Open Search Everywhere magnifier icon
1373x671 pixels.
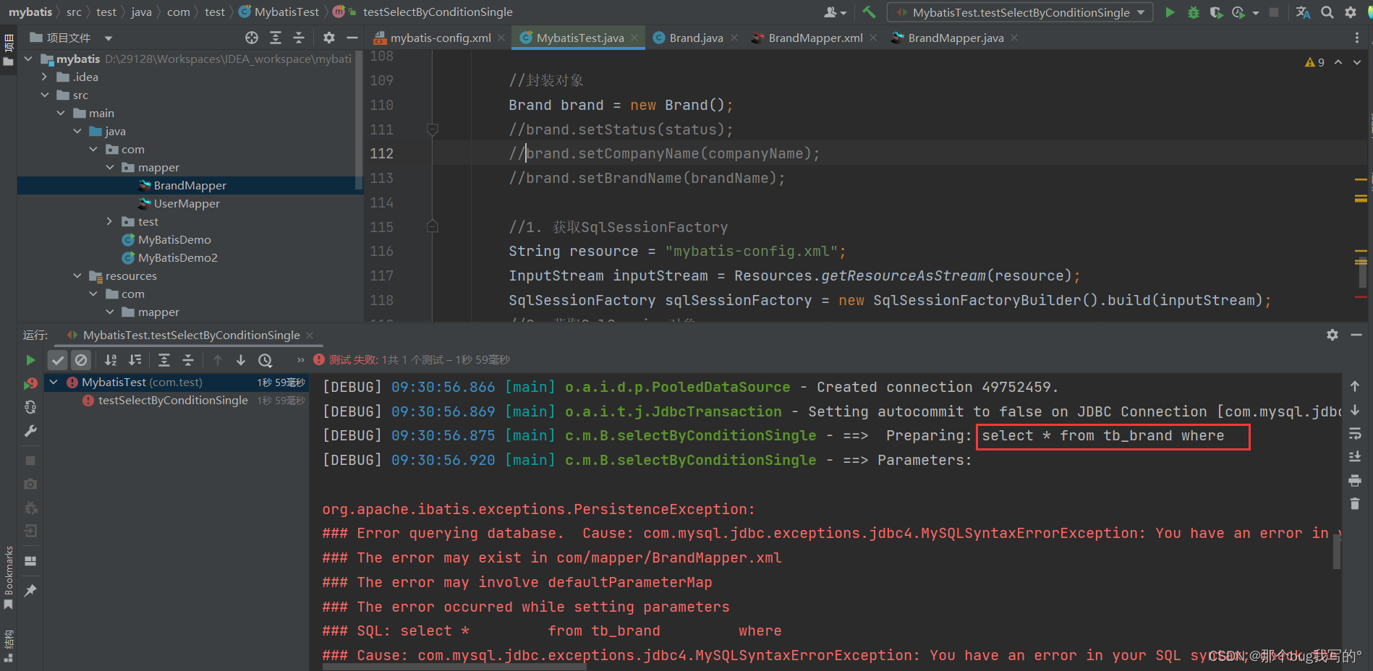click(x=1327, y=12)
